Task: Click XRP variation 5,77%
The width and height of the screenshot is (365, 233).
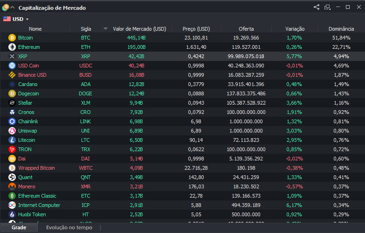Action: click(x=294, y=56)
